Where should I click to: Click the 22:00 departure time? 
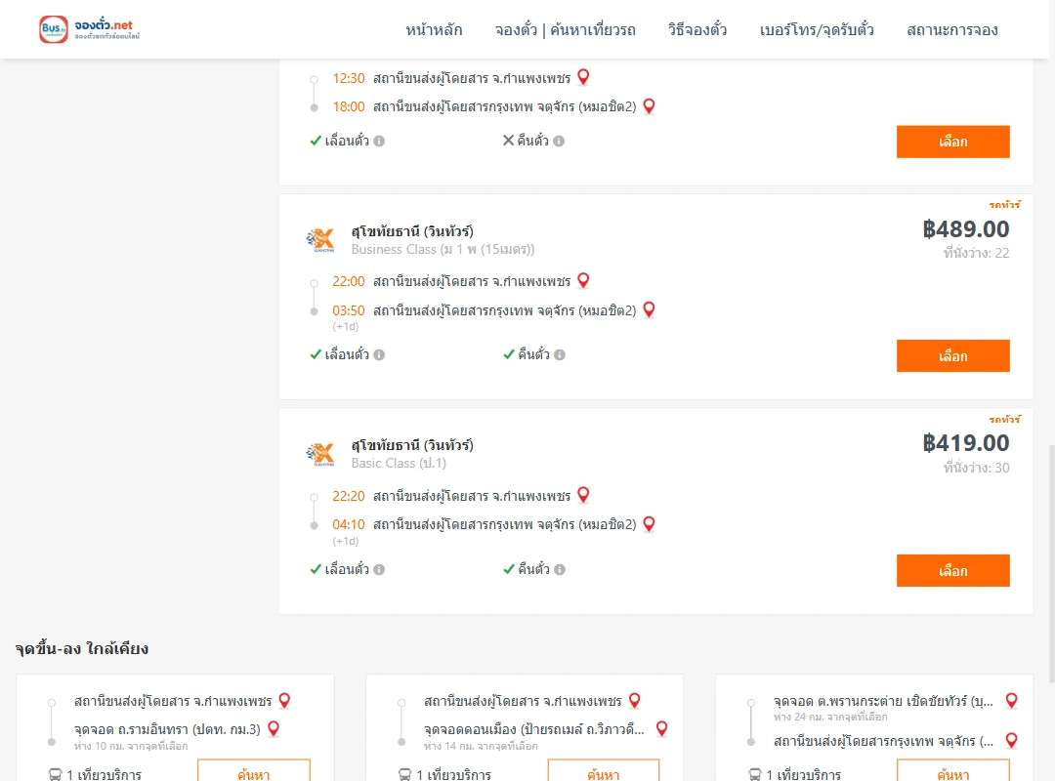349,281
